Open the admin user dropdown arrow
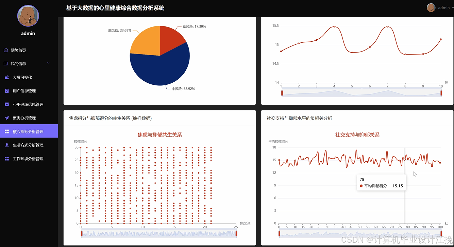 [453, 8]
